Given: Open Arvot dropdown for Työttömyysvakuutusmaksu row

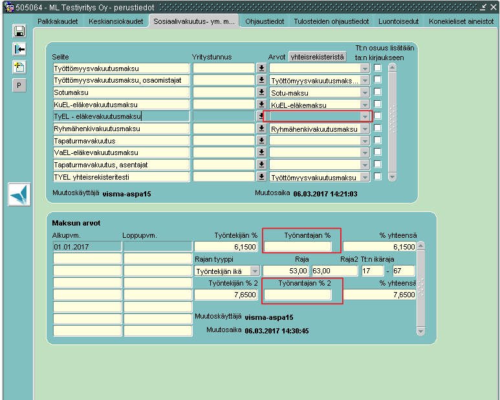Looking at the screenshot, I should pyautogui.click(x=364, y=68).
